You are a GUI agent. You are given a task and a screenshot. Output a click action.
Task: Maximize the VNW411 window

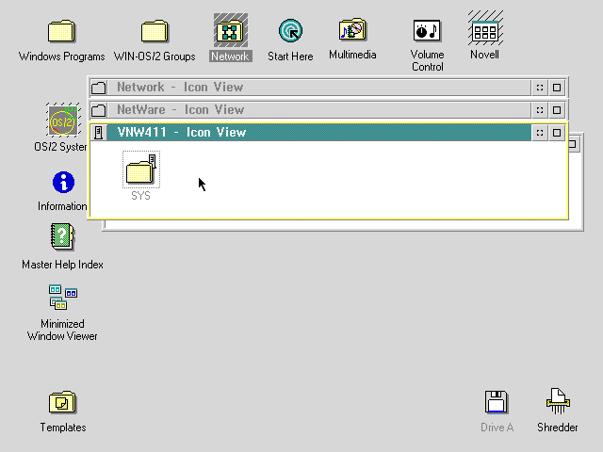557,133
